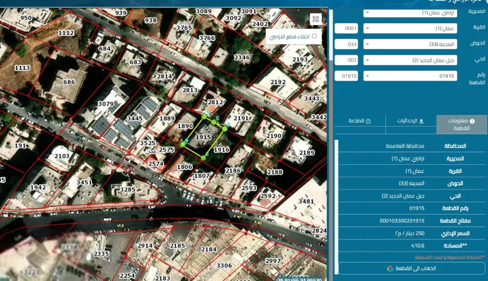Image resolution: width=488 pixels, height=281 pixels.
Task: Open the basemap grid switcher icon
Action: point(315,19)
